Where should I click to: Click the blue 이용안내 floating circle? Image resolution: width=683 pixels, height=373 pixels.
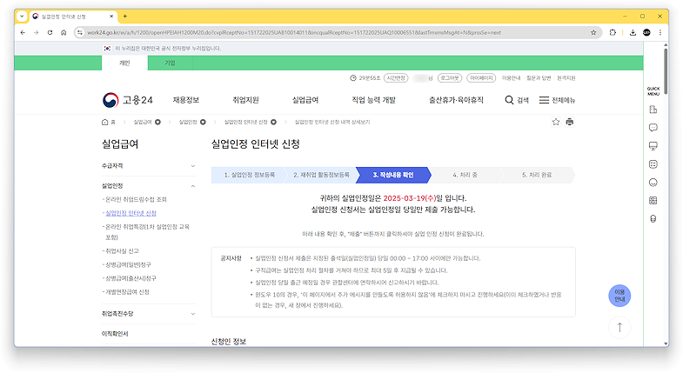pos(619,296)
